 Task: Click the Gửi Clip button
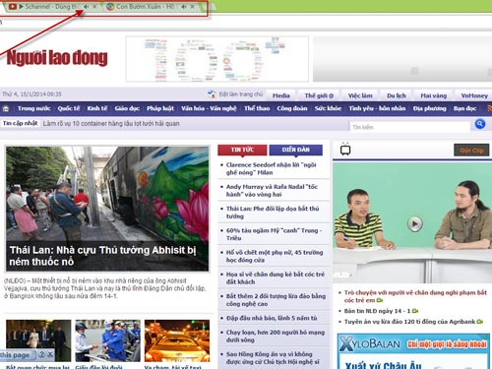click(x=471, y=151)
